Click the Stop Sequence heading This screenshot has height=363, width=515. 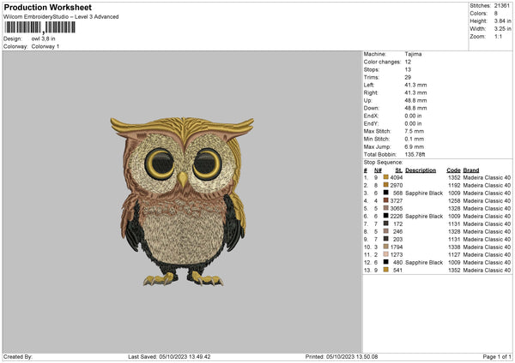(x=383, y=161)
